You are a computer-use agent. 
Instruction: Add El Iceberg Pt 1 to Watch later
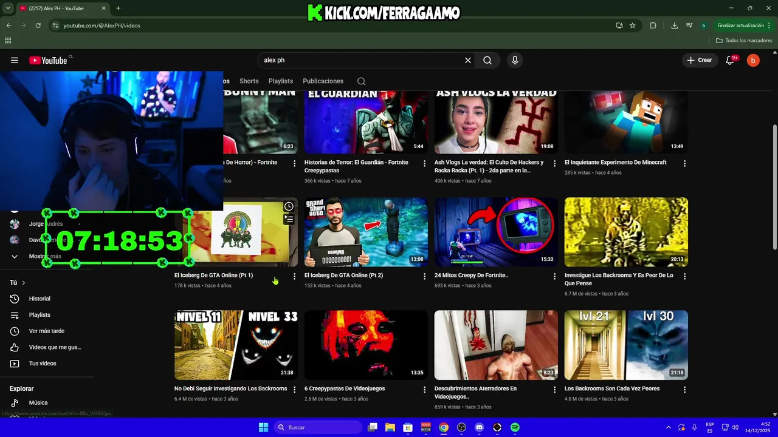pos(289,206)
